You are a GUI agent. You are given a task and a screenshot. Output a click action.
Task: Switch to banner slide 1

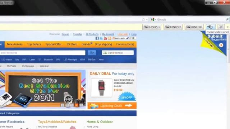tap(62, 105)
